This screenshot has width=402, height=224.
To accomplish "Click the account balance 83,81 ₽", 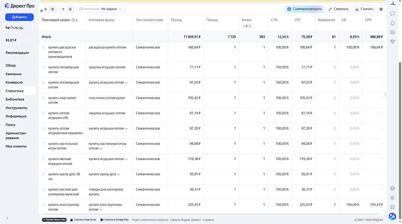I will tap(11, 40).
